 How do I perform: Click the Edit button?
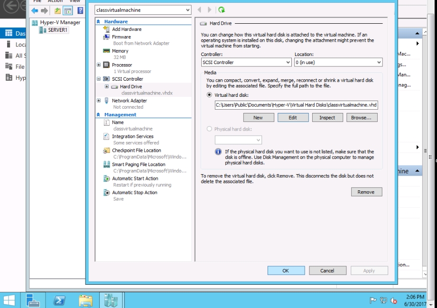293,117
